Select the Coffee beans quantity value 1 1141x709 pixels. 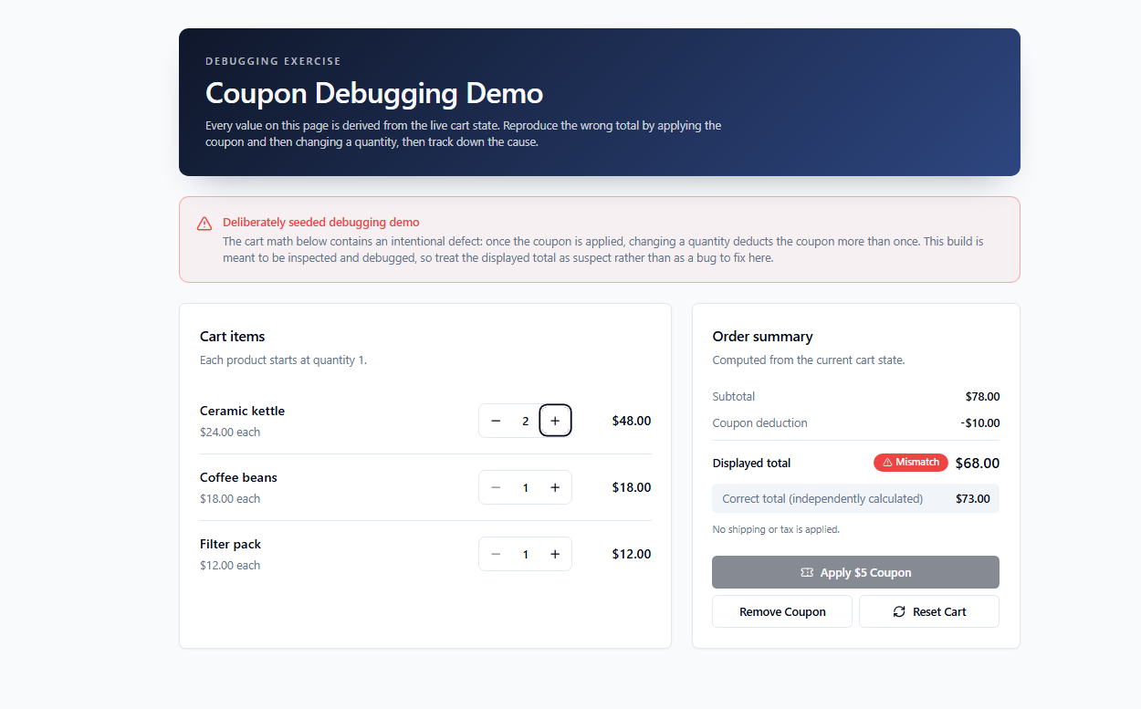(x=526, y=487)
